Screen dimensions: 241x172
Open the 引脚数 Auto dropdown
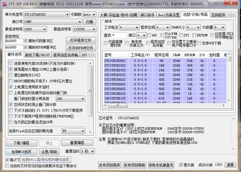coord(89,14)
